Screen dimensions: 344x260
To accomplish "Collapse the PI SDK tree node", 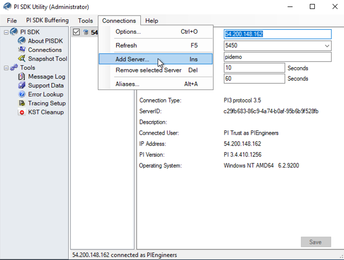I will tap(6, 32).
